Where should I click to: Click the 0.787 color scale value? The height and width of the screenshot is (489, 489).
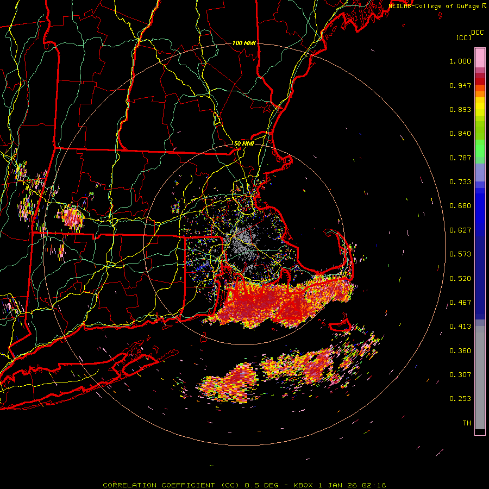click(460, 158)
